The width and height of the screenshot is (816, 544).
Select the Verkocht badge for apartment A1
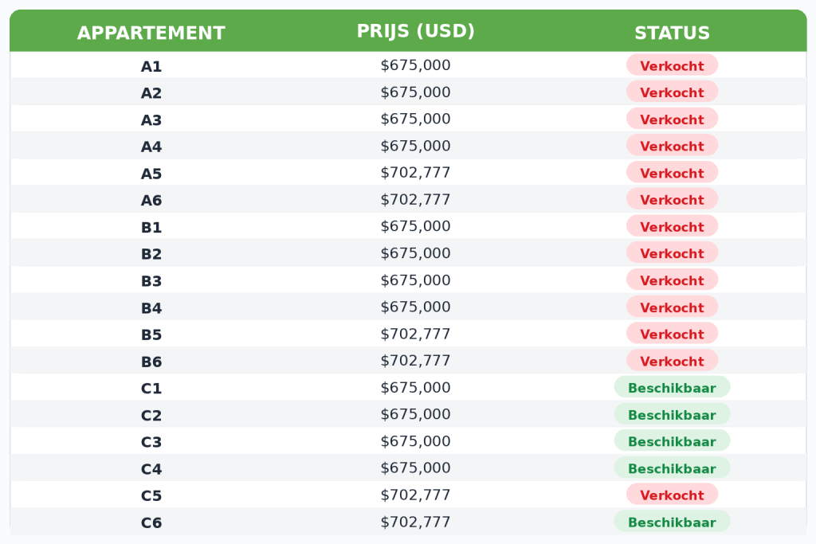pyautogui.click(x=672, y=65)
